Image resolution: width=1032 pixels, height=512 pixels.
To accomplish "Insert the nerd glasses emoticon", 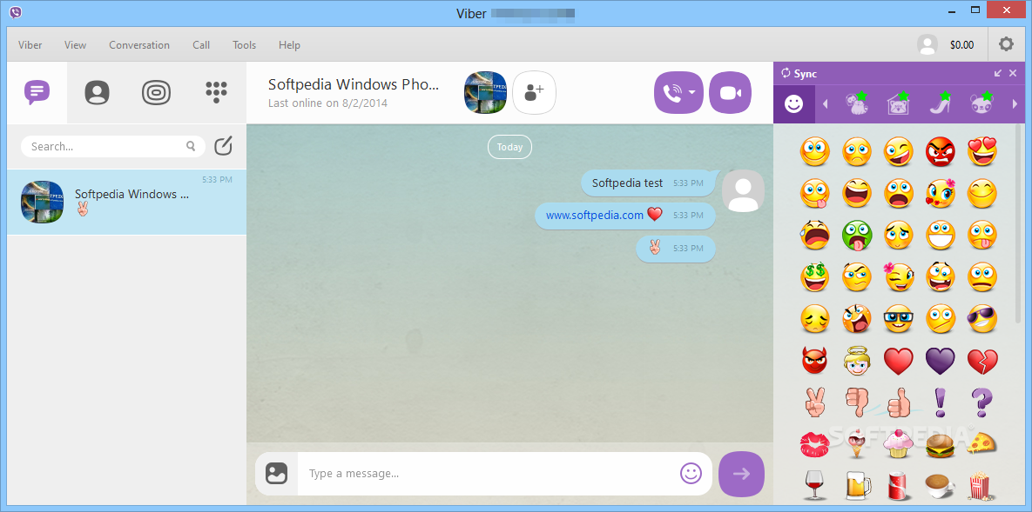I will point(899,319).
